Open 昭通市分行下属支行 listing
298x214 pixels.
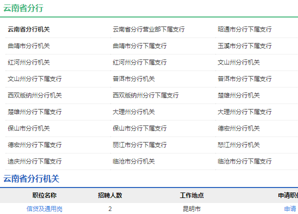coord(244,29)
